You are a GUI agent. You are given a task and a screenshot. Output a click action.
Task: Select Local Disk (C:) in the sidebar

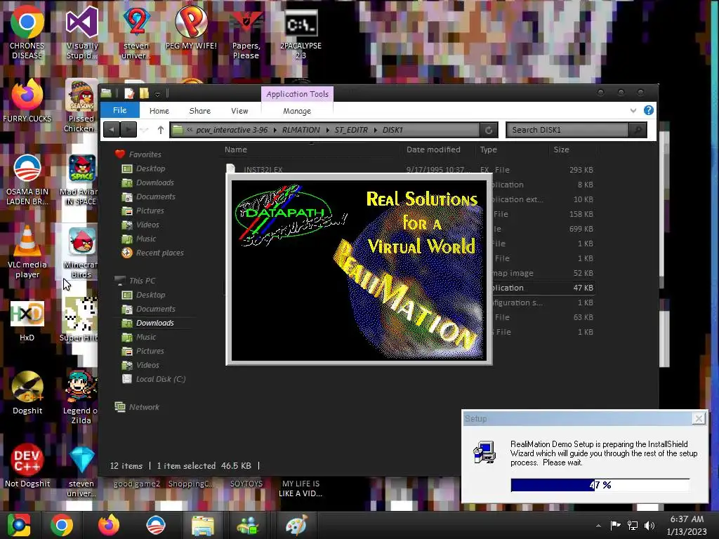coord(161,379)
